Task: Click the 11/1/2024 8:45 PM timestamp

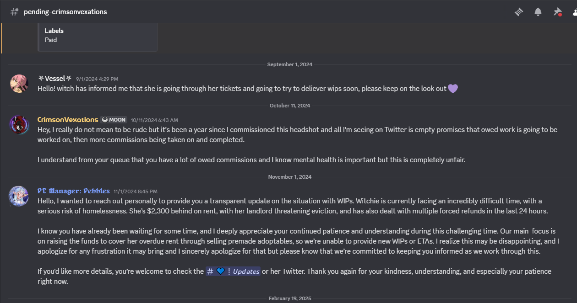Action: pos(135,191)
